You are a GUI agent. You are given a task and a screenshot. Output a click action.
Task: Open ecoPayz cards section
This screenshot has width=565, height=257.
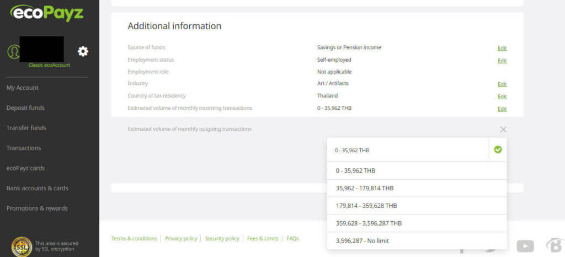point(25,168)
